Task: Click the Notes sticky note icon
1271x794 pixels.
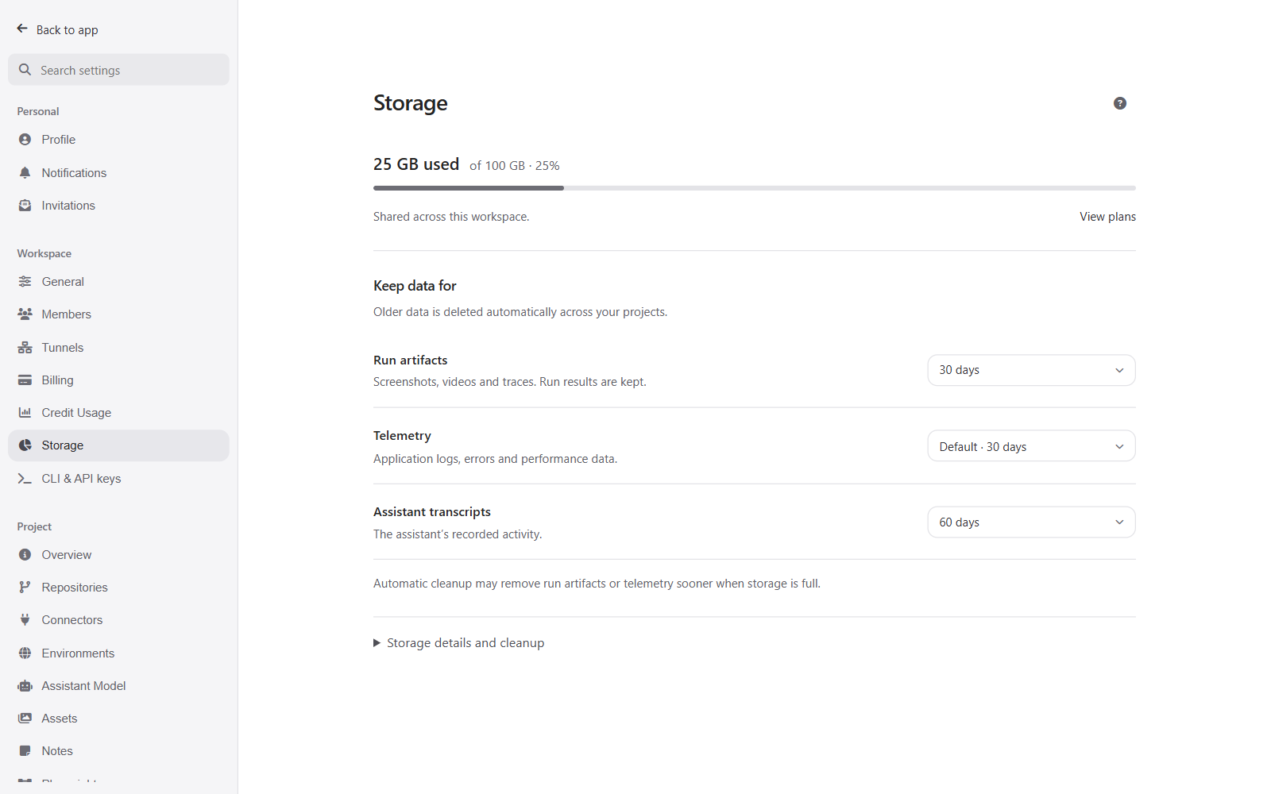Action: 25,750
